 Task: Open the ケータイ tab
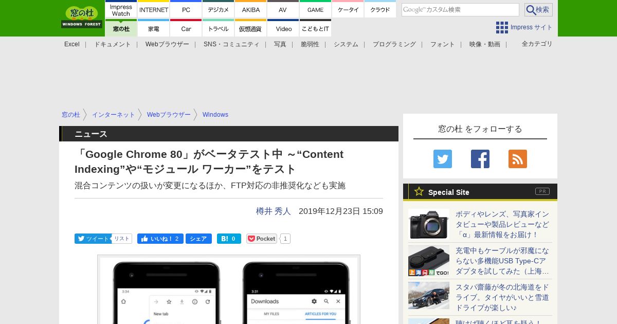coord(348,10)
